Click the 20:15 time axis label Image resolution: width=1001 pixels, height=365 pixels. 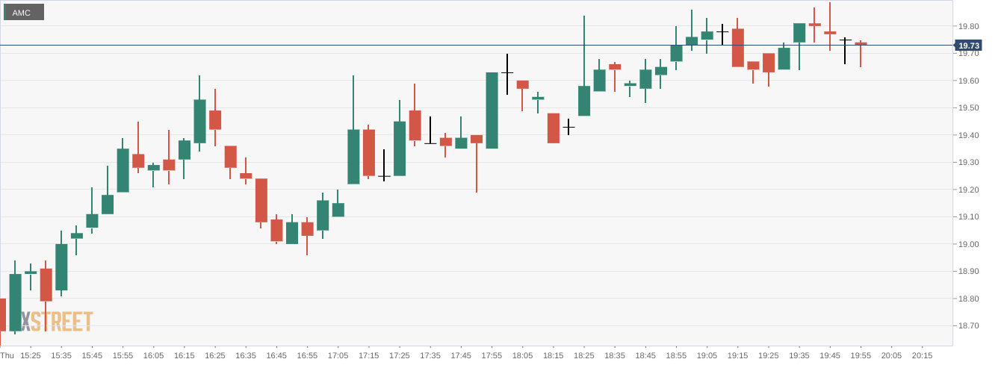[922, 355]
